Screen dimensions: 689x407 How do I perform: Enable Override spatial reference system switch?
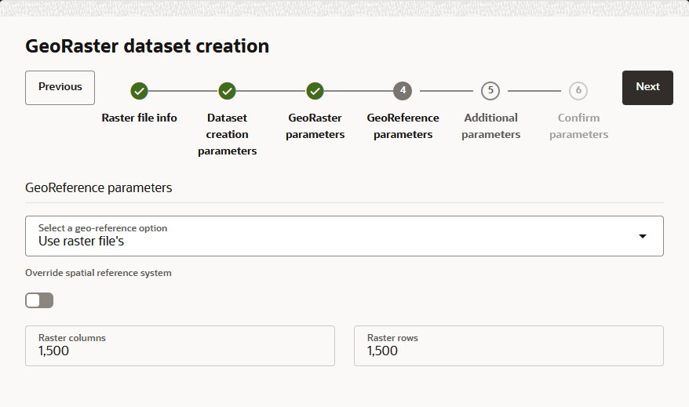click(x=39, y=300)
